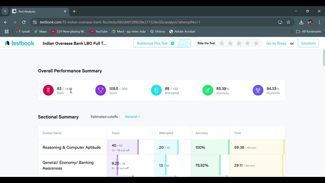Click General/ Economy/ Banking Awareness section name
325x183 pixels.
click(68, 165)
